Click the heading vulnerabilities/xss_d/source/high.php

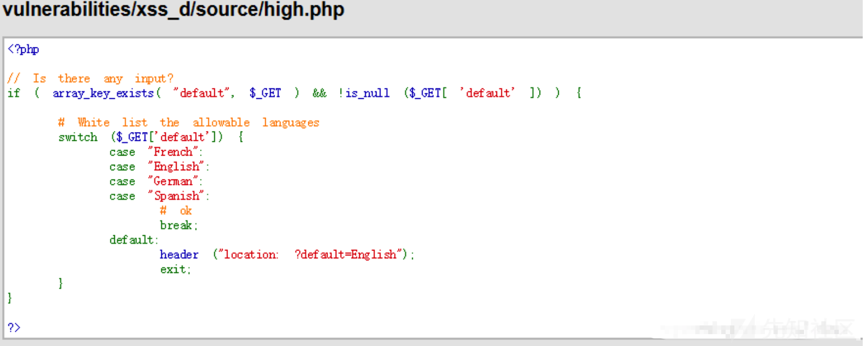[x=173, y=10]
